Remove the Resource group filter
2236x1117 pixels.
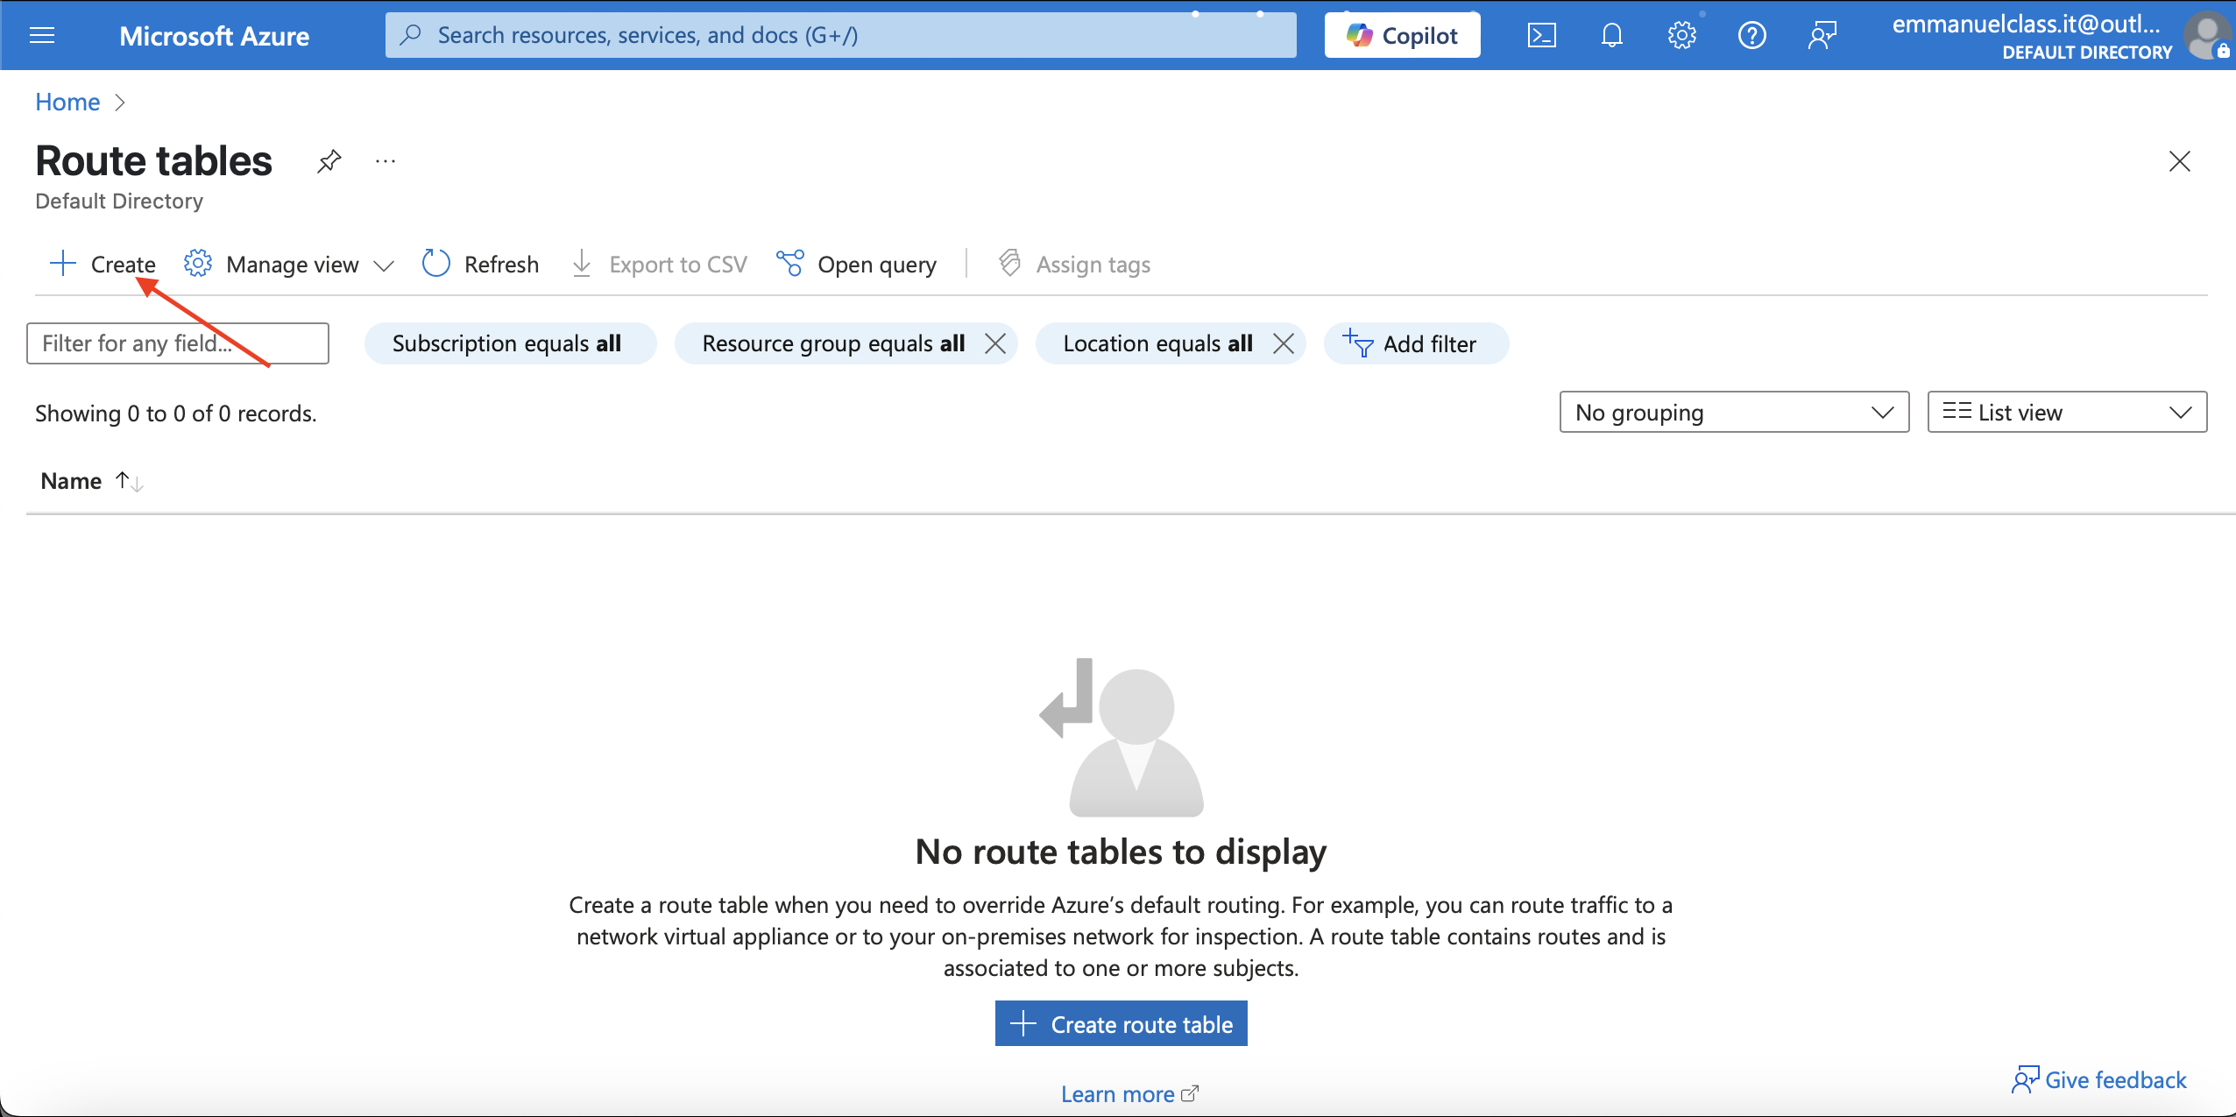point(994,343)
